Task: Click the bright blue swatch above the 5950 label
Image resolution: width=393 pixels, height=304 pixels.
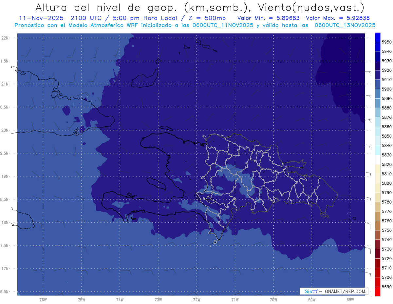Action: pos(378,37)
